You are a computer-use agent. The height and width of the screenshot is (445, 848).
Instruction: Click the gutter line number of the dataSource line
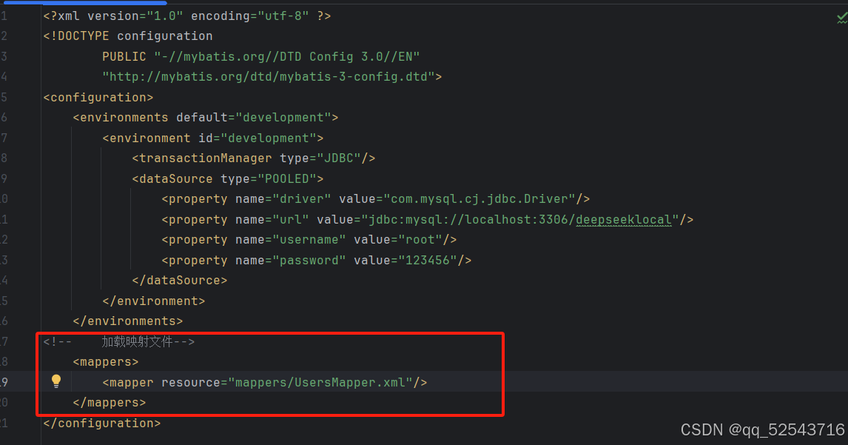coord(4,178)
